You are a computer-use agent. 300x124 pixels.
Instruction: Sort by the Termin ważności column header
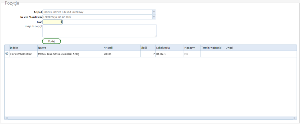tap(213, 48)
